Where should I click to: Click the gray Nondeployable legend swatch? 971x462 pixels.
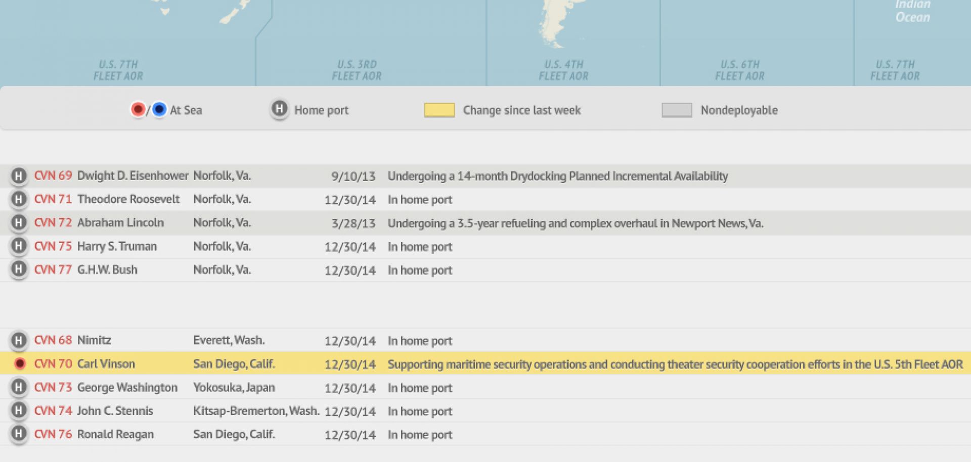click(x=677, y=110)
